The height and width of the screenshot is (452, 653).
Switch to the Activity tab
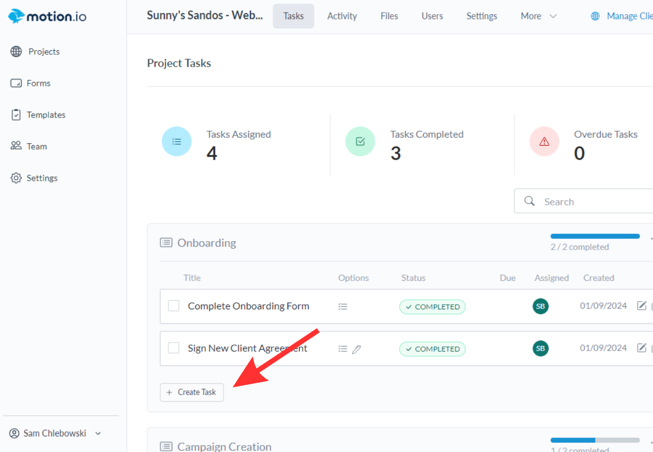(x=342, y=16)
